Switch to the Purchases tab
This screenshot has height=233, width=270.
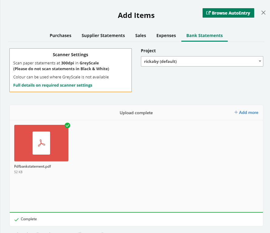tap(60, 36)
